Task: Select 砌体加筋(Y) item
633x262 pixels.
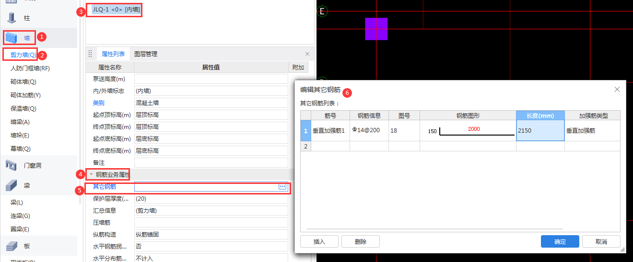Action: tap(25, 95)
